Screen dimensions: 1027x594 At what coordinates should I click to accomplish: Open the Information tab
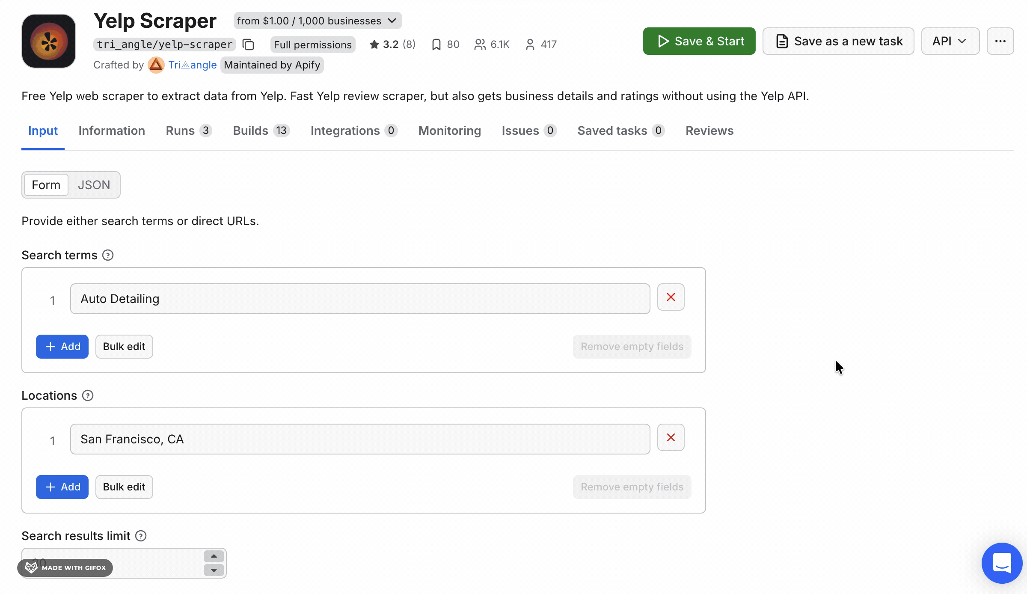tap(112, 131)
